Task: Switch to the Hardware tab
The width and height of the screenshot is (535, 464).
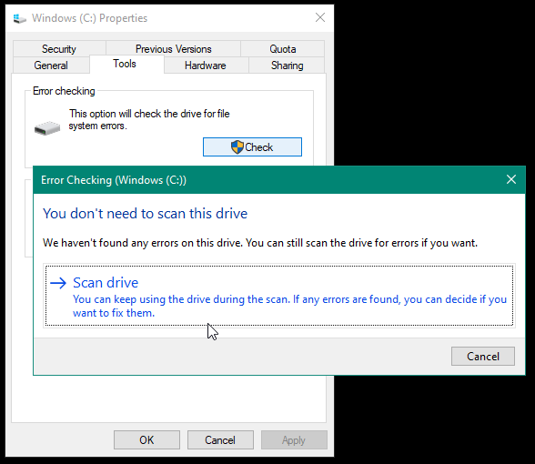Action: pyautogui.click(x=206, y=66)
